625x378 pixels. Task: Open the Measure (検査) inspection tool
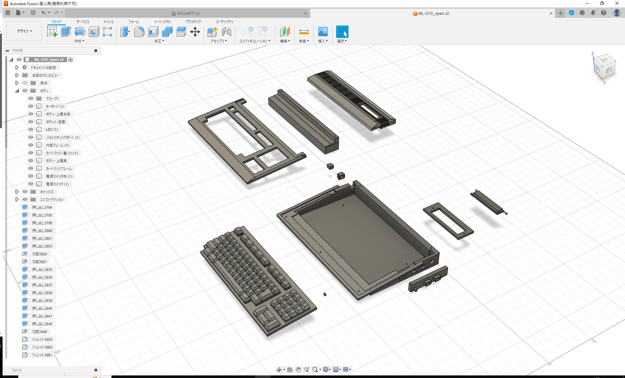[x=303, y=32]
